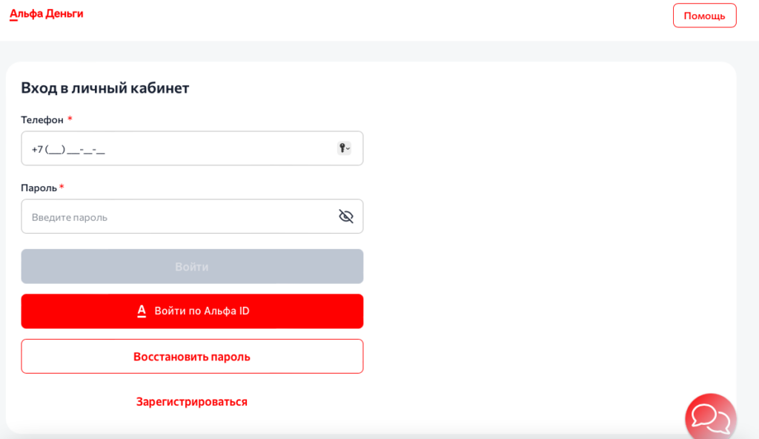The image size is (759, 439).
Task: Click the Восстановить пароль button
Action: (x=192, y=357)
